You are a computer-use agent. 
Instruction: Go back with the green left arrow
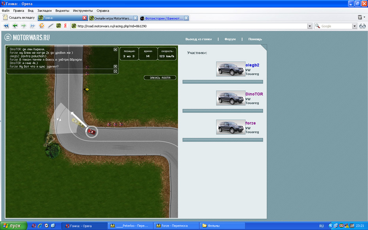tap(15, 26)
